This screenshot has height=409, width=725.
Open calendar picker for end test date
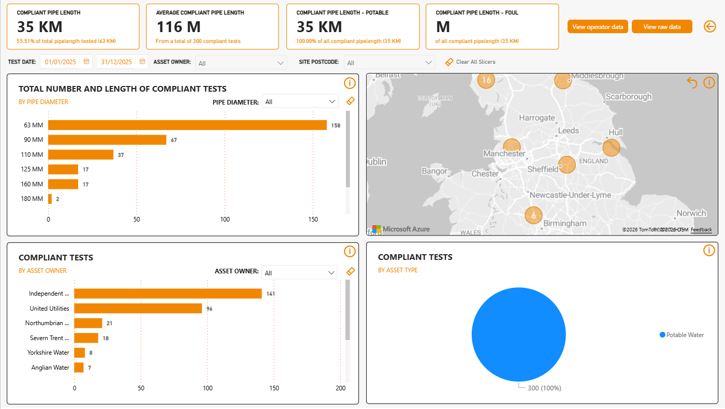[142, 62]
